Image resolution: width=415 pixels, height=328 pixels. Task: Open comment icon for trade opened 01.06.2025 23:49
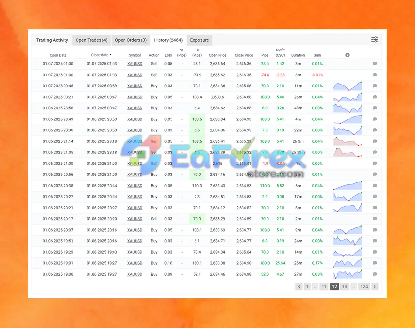click(375, 119)
